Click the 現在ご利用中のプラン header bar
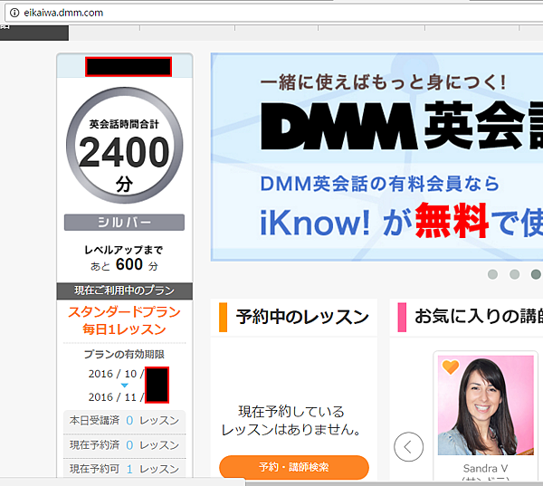Image resolution: width=543 pixels, height=486 pixels. click(x=124, y=291)
